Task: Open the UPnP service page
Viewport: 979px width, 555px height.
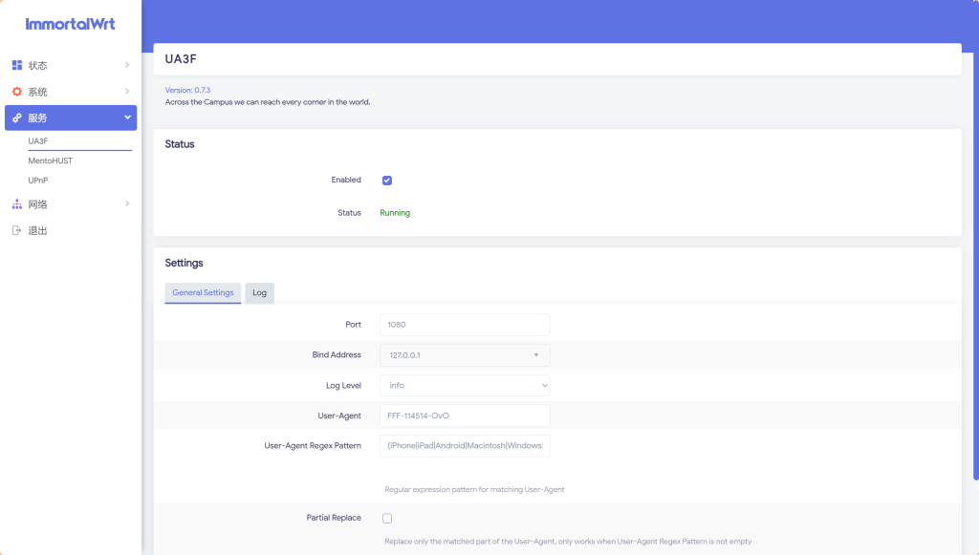Action: 38,180
